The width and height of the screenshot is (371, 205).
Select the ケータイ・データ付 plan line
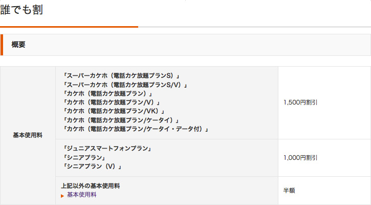[x=135, y=129]
